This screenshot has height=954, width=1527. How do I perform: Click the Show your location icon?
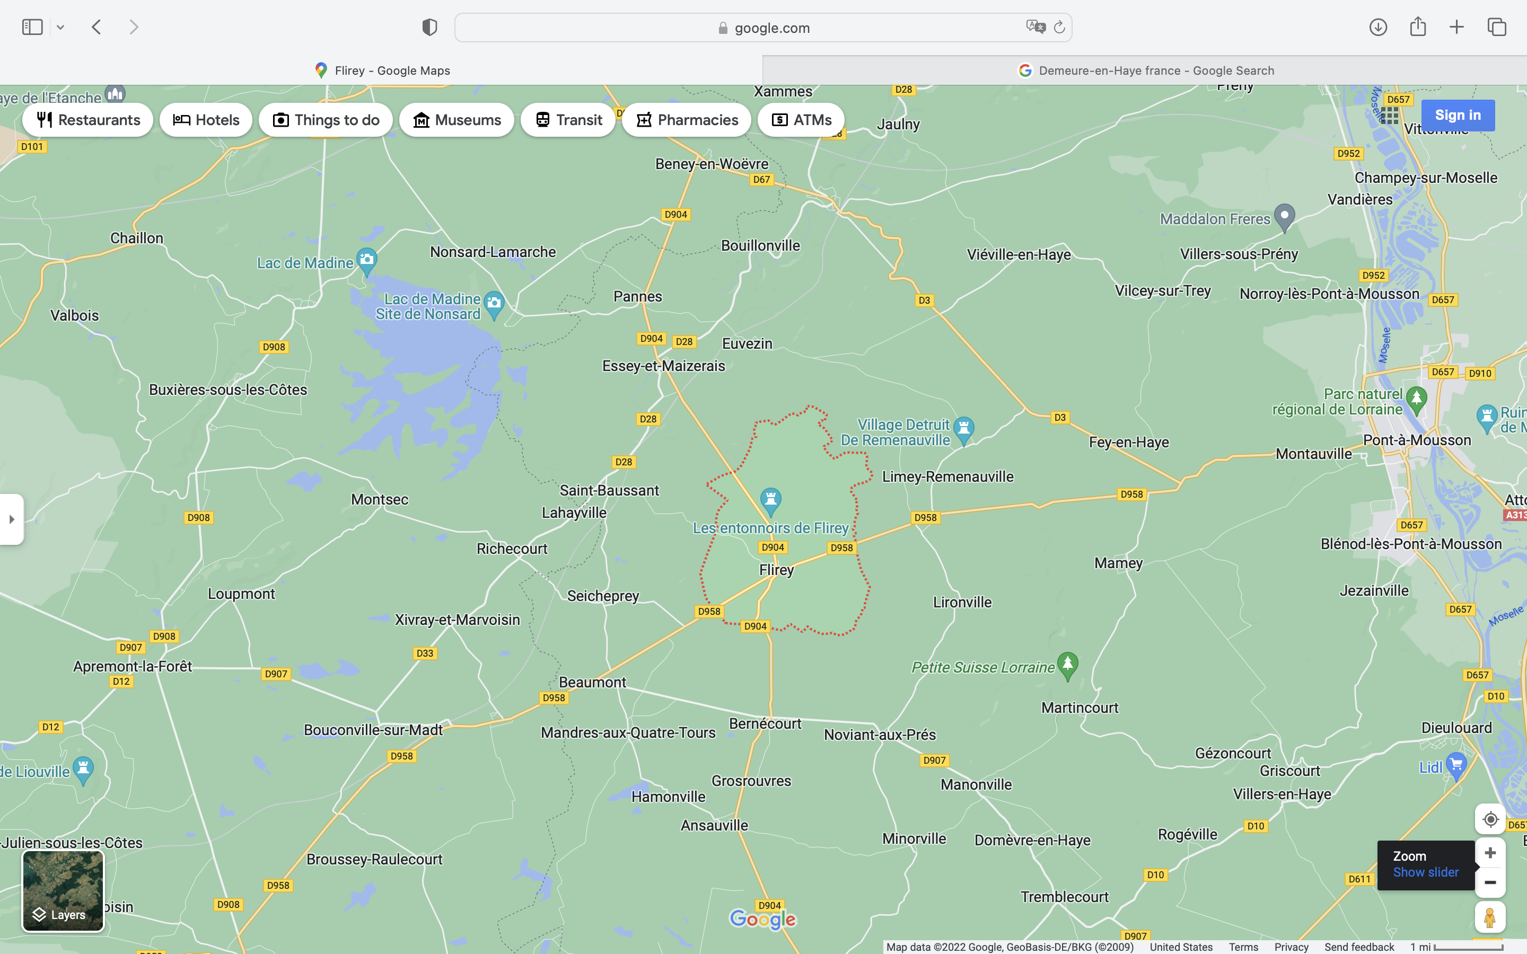click(x=1490, y=819)
